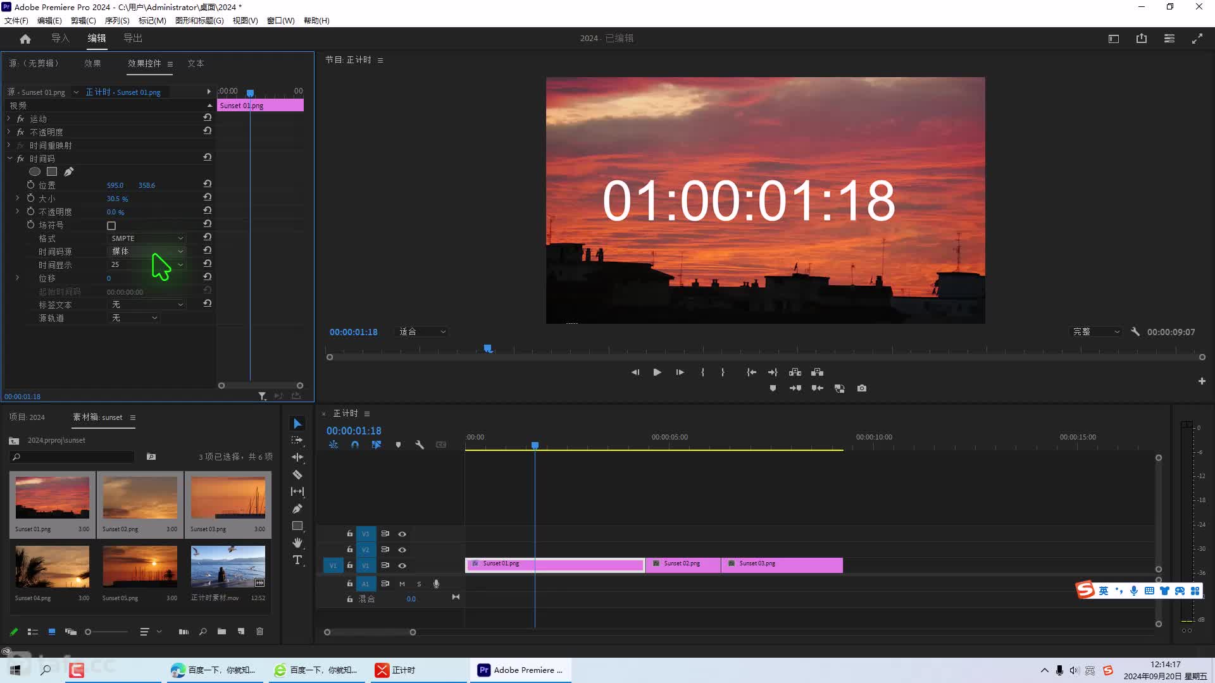Open the Sequence menu
This screenshot has width=1215, height=683.
[x=117, y=20]
